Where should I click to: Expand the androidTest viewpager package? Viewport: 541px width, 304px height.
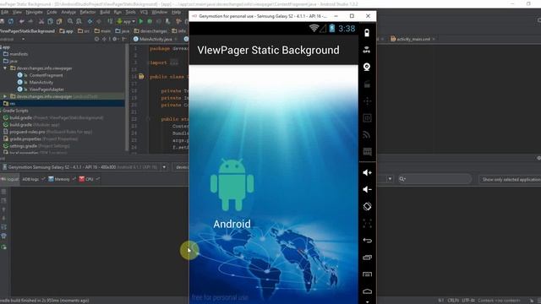(5, 96)
